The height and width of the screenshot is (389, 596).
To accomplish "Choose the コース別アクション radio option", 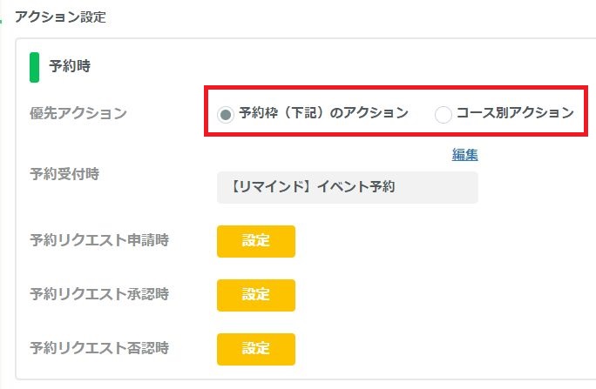I will (x=444, y=113).
